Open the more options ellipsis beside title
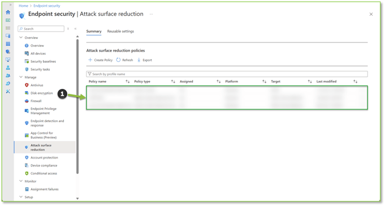This screenshot has height=206, width=385. [x=152, y=14]
